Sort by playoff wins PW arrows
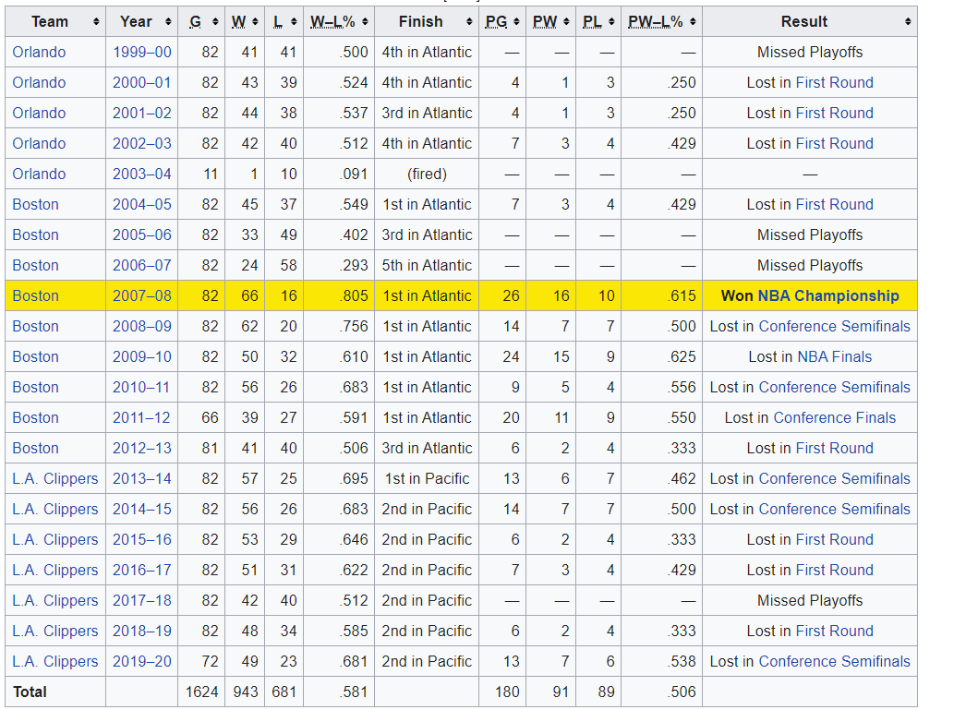 tap(564, 22)
